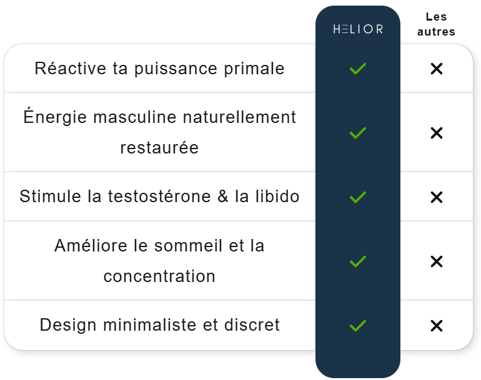481x380 pixels.
Task: Click the black X for sommeil et concentration
Action: 437,261
